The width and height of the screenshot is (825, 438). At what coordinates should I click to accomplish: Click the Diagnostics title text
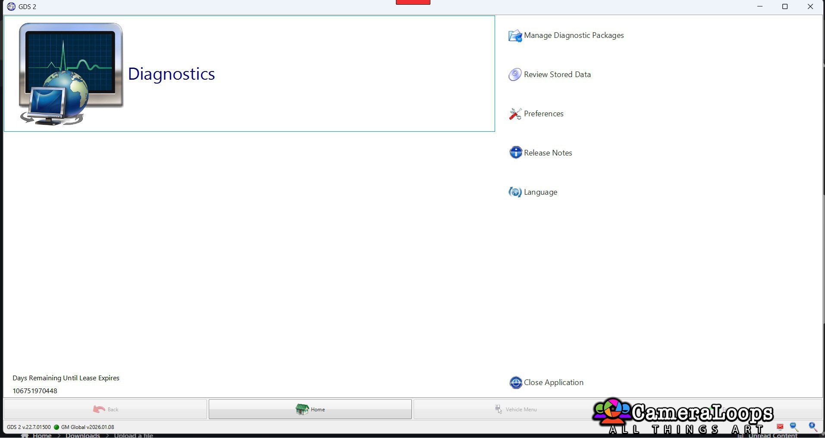[x=171, y=74]
